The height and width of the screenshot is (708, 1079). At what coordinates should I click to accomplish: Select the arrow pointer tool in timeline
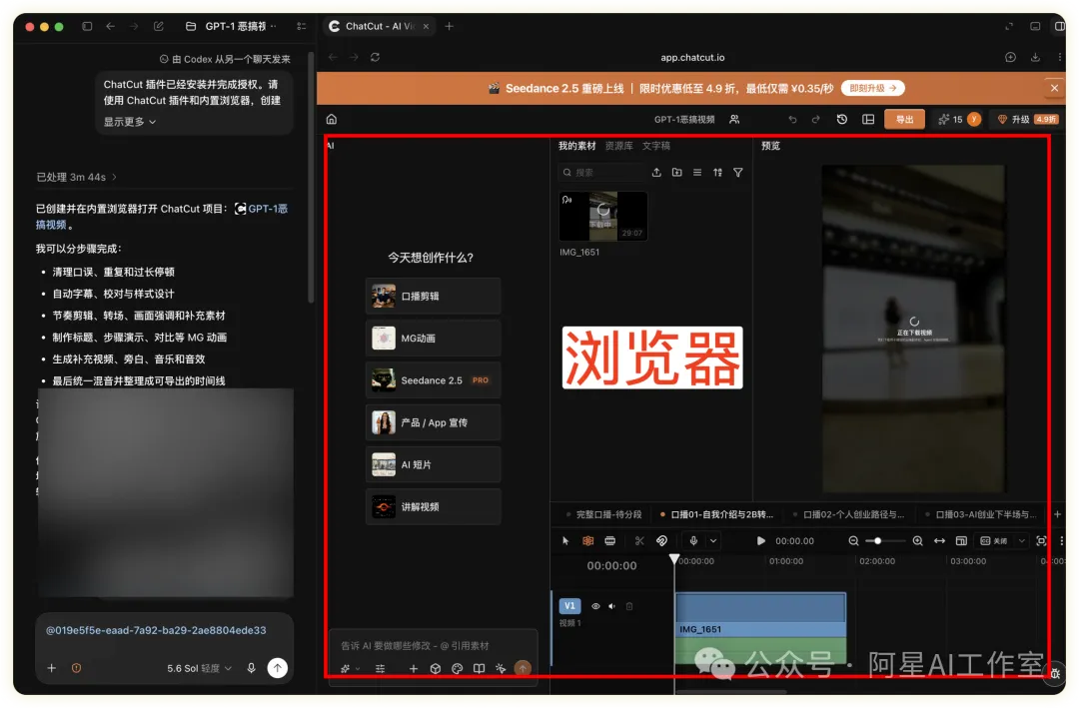click(565, 541)
